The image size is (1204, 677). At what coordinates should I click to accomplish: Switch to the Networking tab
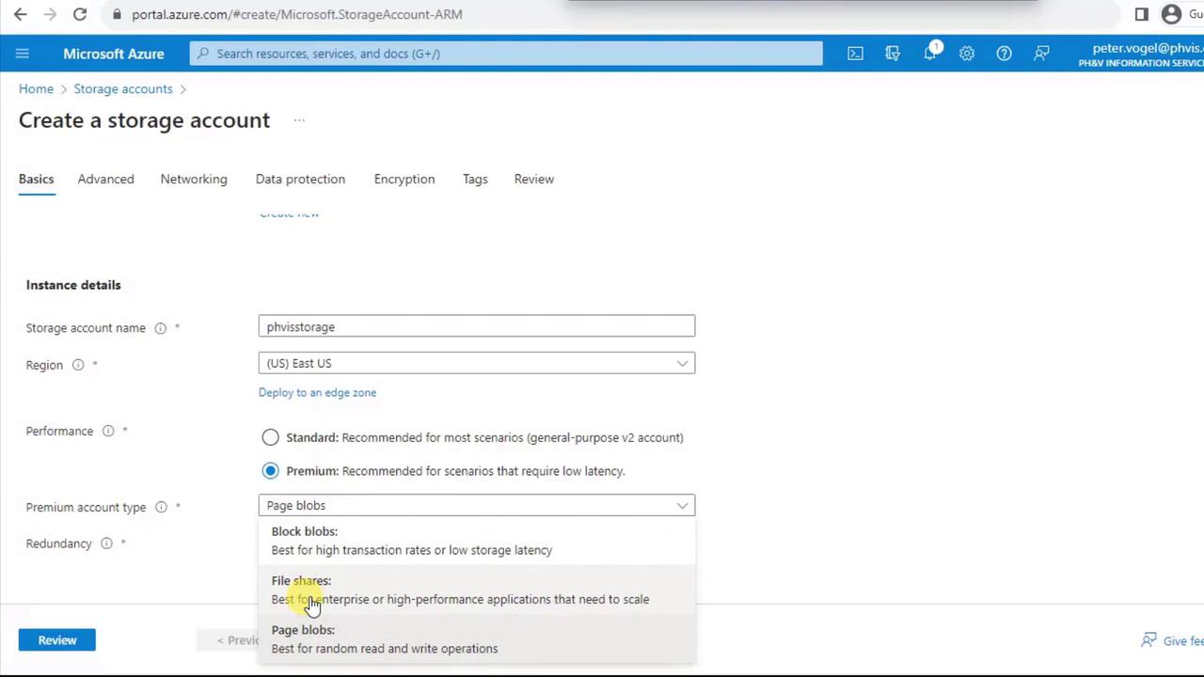click(194, 179)
